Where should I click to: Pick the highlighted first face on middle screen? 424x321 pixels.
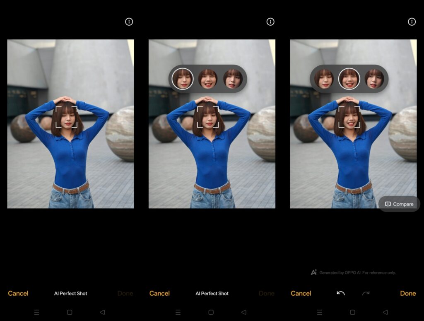182,79
